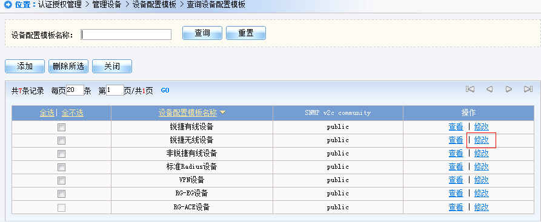Screen dimensions: 541x222
Task: Click 修改 for VPN设备
Action: 482,180
